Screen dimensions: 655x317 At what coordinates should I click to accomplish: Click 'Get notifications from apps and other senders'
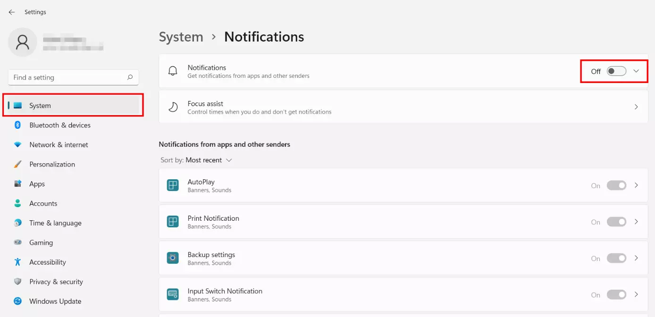[248, 76]
